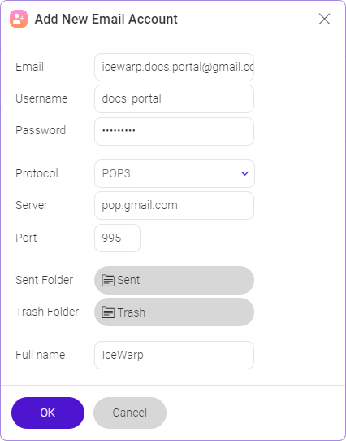Select the Password field
The image size is (346, 441).
coord(174,131)
